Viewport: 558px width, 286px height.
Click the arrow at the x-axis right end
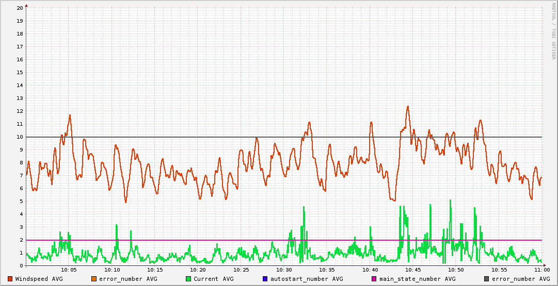pos(544,265)
